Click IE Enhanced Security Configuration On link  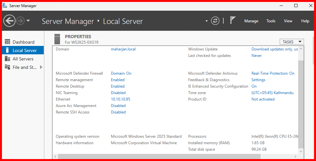click(254, 86)
